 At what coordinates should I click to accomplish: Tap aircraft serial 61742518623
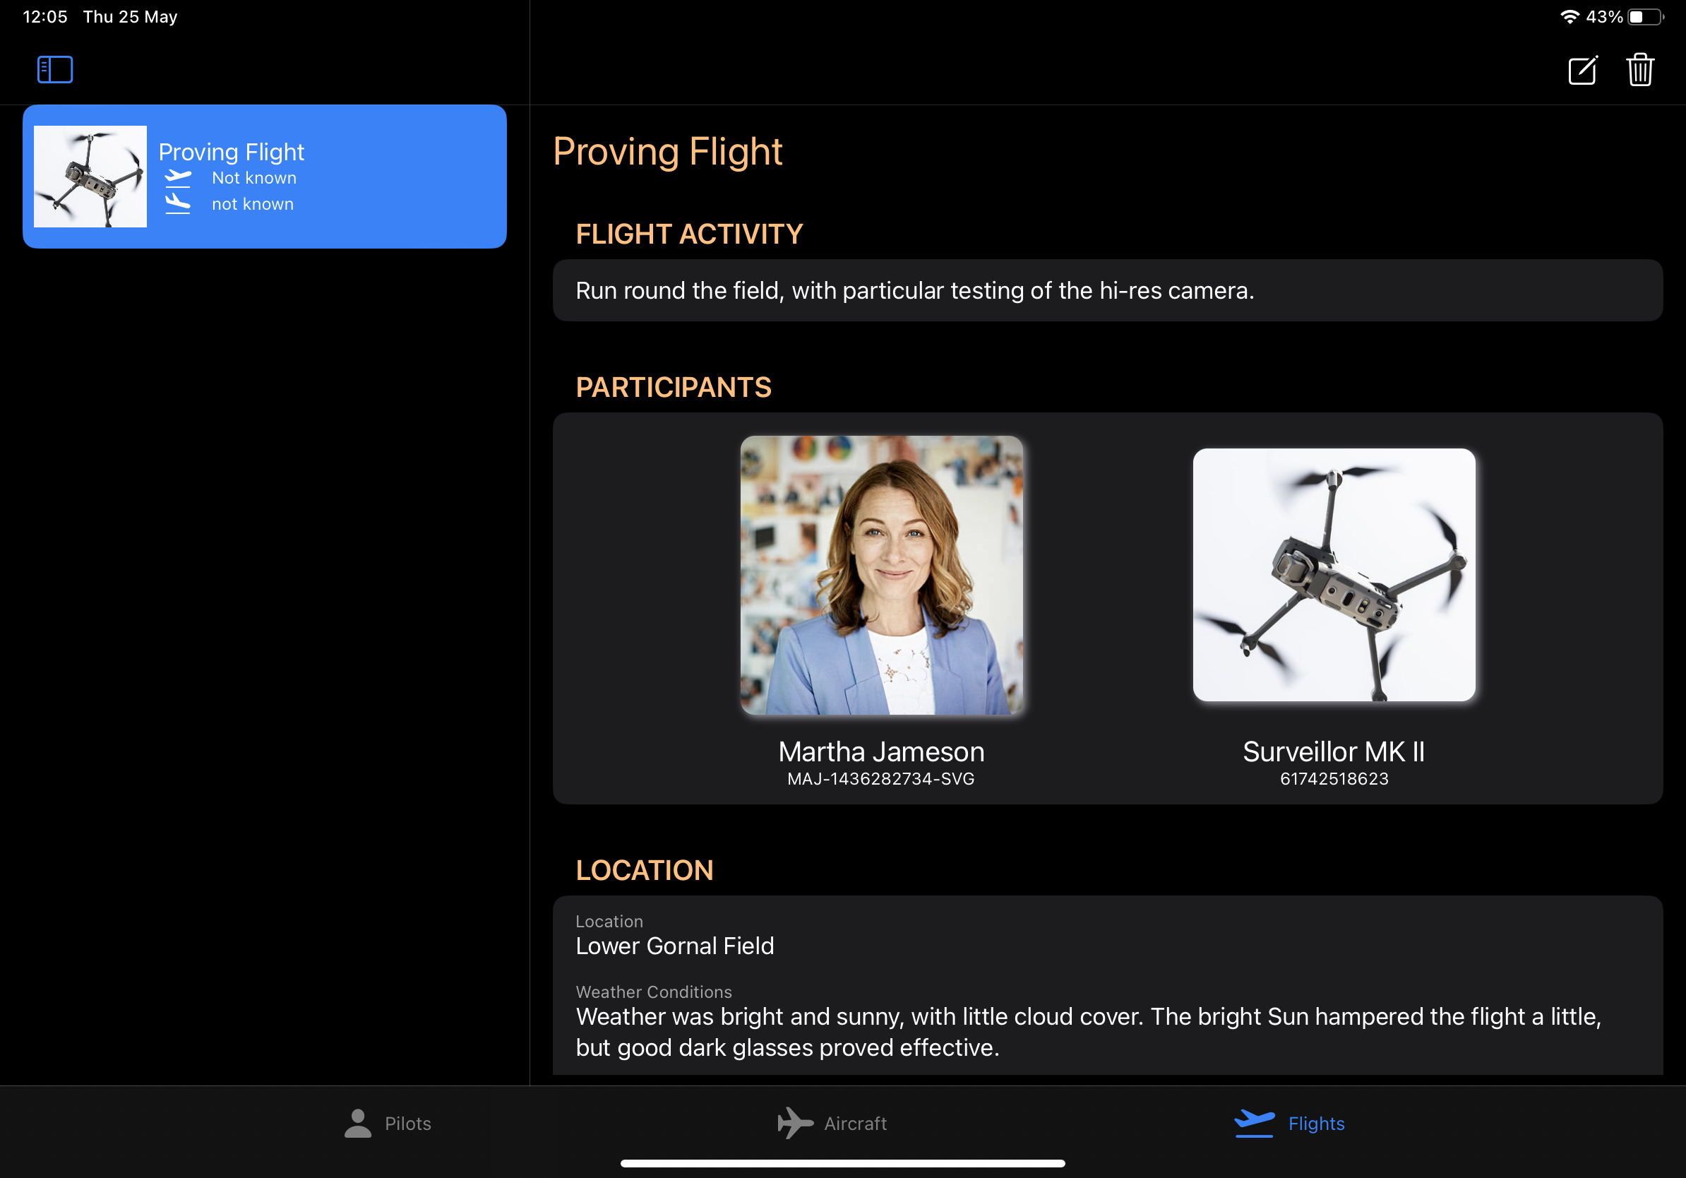pyautogui.click(x=1334, y=778)
